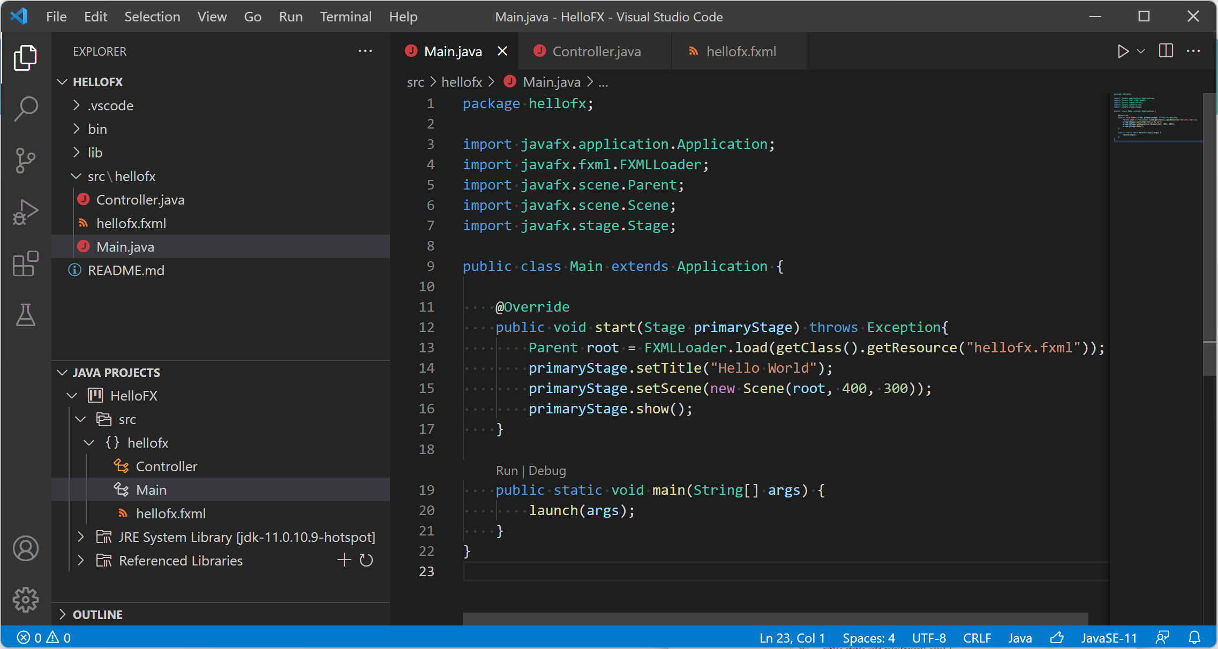
Task: Open the notifications bell
Action: click(x=1195, y=638)
